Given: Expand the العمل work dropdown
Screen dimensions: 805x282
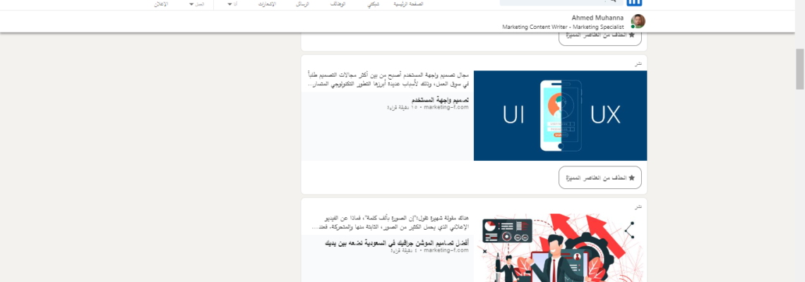Looking at the screenshot, I should (x=196, y=4).
